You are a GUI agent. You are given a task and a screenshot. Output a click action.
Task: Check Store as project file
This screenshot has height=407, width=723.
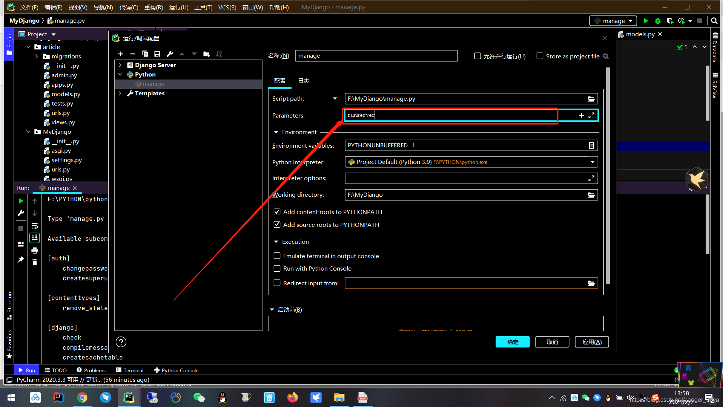(540, 56)
